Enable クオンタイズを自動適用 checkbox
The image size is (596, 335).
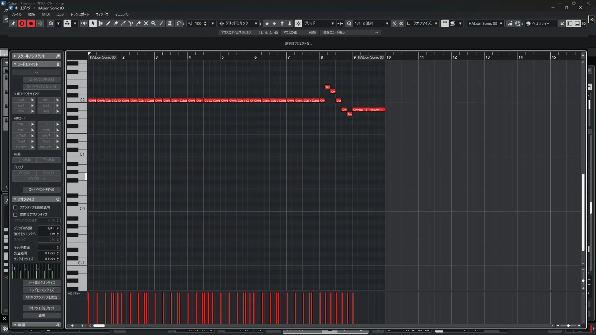pos(16,208)
